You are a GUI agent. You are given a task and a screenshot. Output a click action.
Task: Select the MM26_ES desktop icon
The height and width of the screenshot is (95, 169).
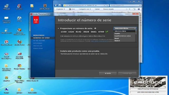point(6,7)
